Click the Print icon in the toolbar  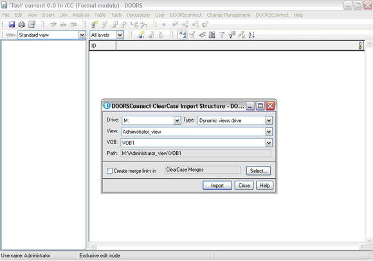[22, 24]
